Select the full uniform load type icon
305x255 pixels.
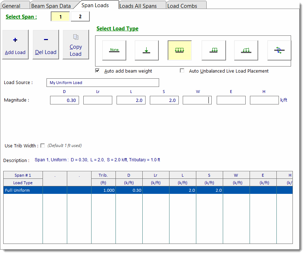(179, 50)
